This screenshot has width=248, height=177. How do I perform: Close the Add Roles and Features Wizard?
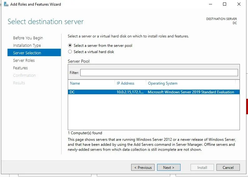(x=239, y=4)
